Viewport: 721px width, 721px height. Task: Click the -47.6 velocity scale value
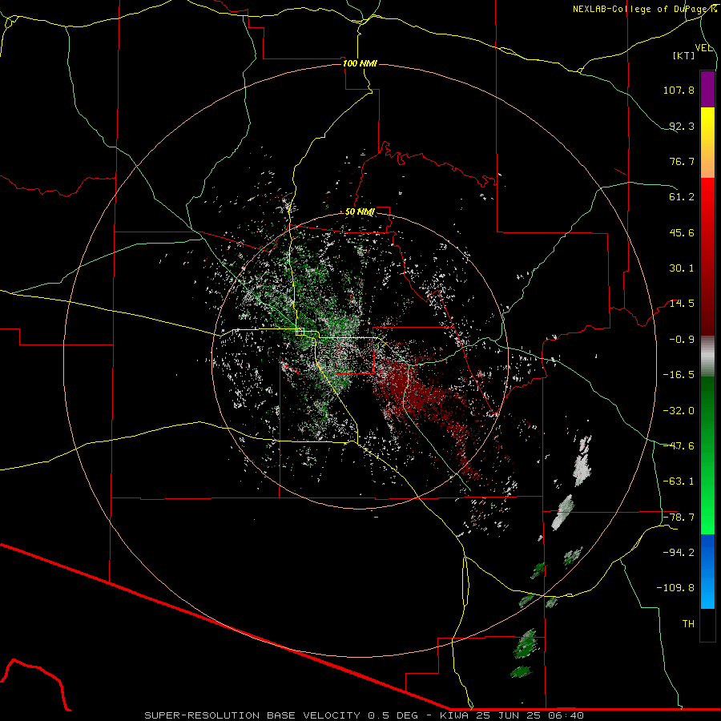coord(679,445)
